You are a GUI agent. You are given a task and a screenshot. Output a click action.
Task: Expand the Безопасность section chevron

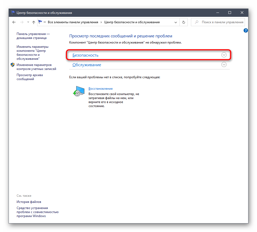pyautogui.click(x=224, y=55)
